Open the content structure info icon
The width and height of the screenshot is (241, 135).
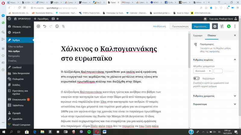coord(57,26)
